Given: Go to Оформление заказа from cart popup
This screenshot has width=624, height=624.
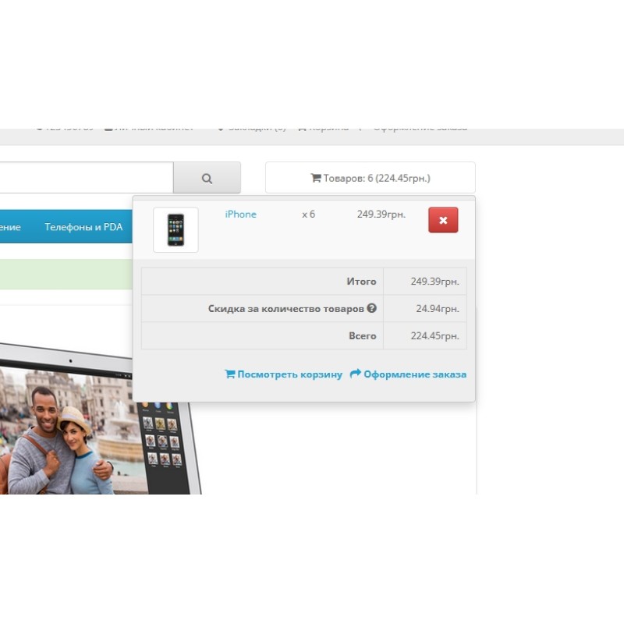Looking at the screenshot, I should pos(414,374).
